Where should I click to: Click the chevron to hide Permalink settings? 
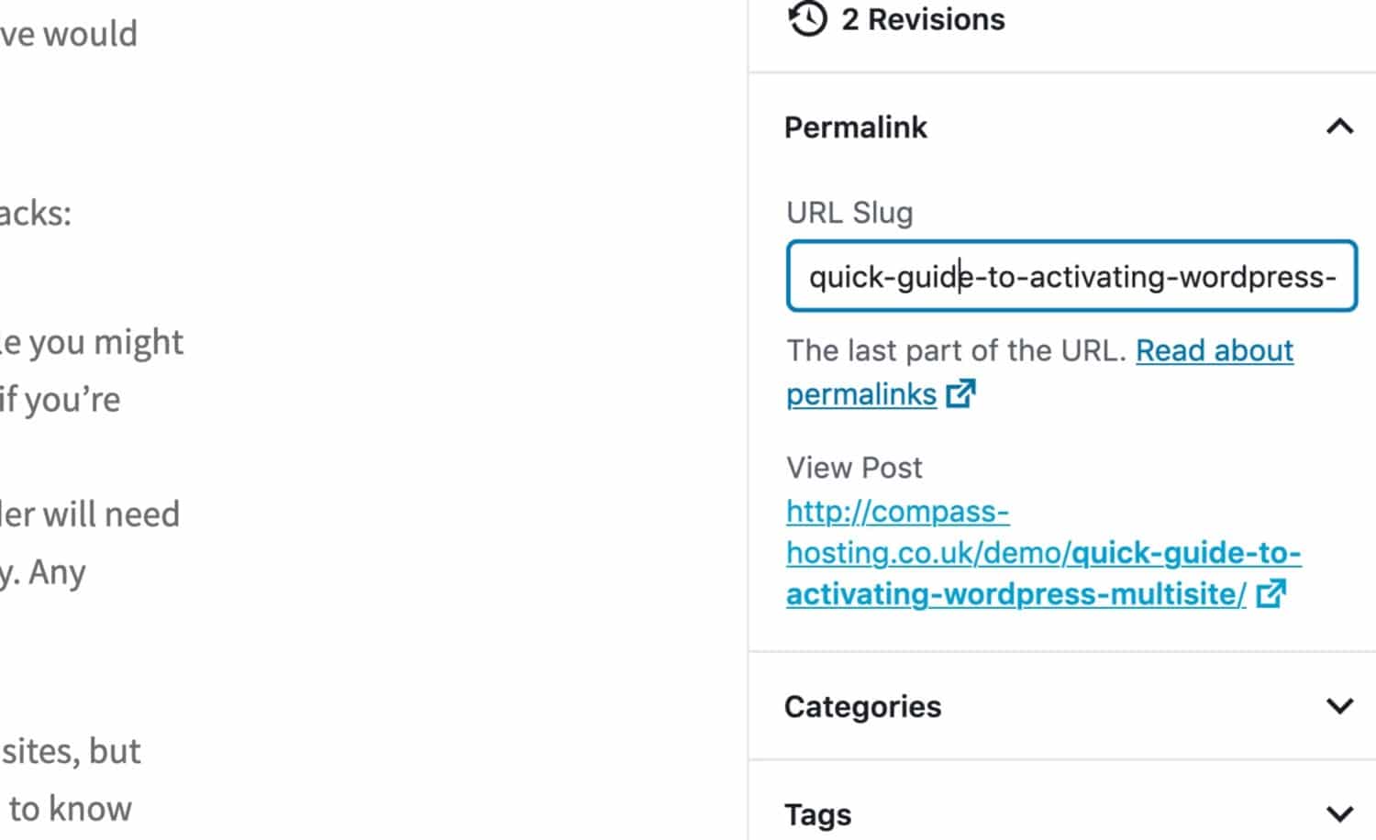(1338, 127)
